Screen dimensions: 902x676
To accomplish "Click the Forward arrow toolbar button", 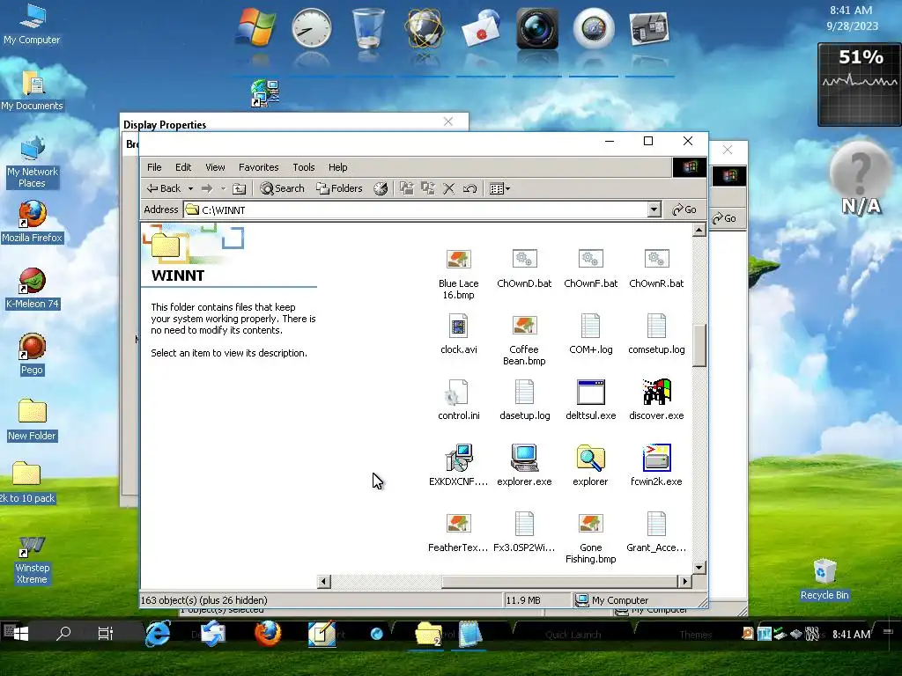I will click(207, 188).
